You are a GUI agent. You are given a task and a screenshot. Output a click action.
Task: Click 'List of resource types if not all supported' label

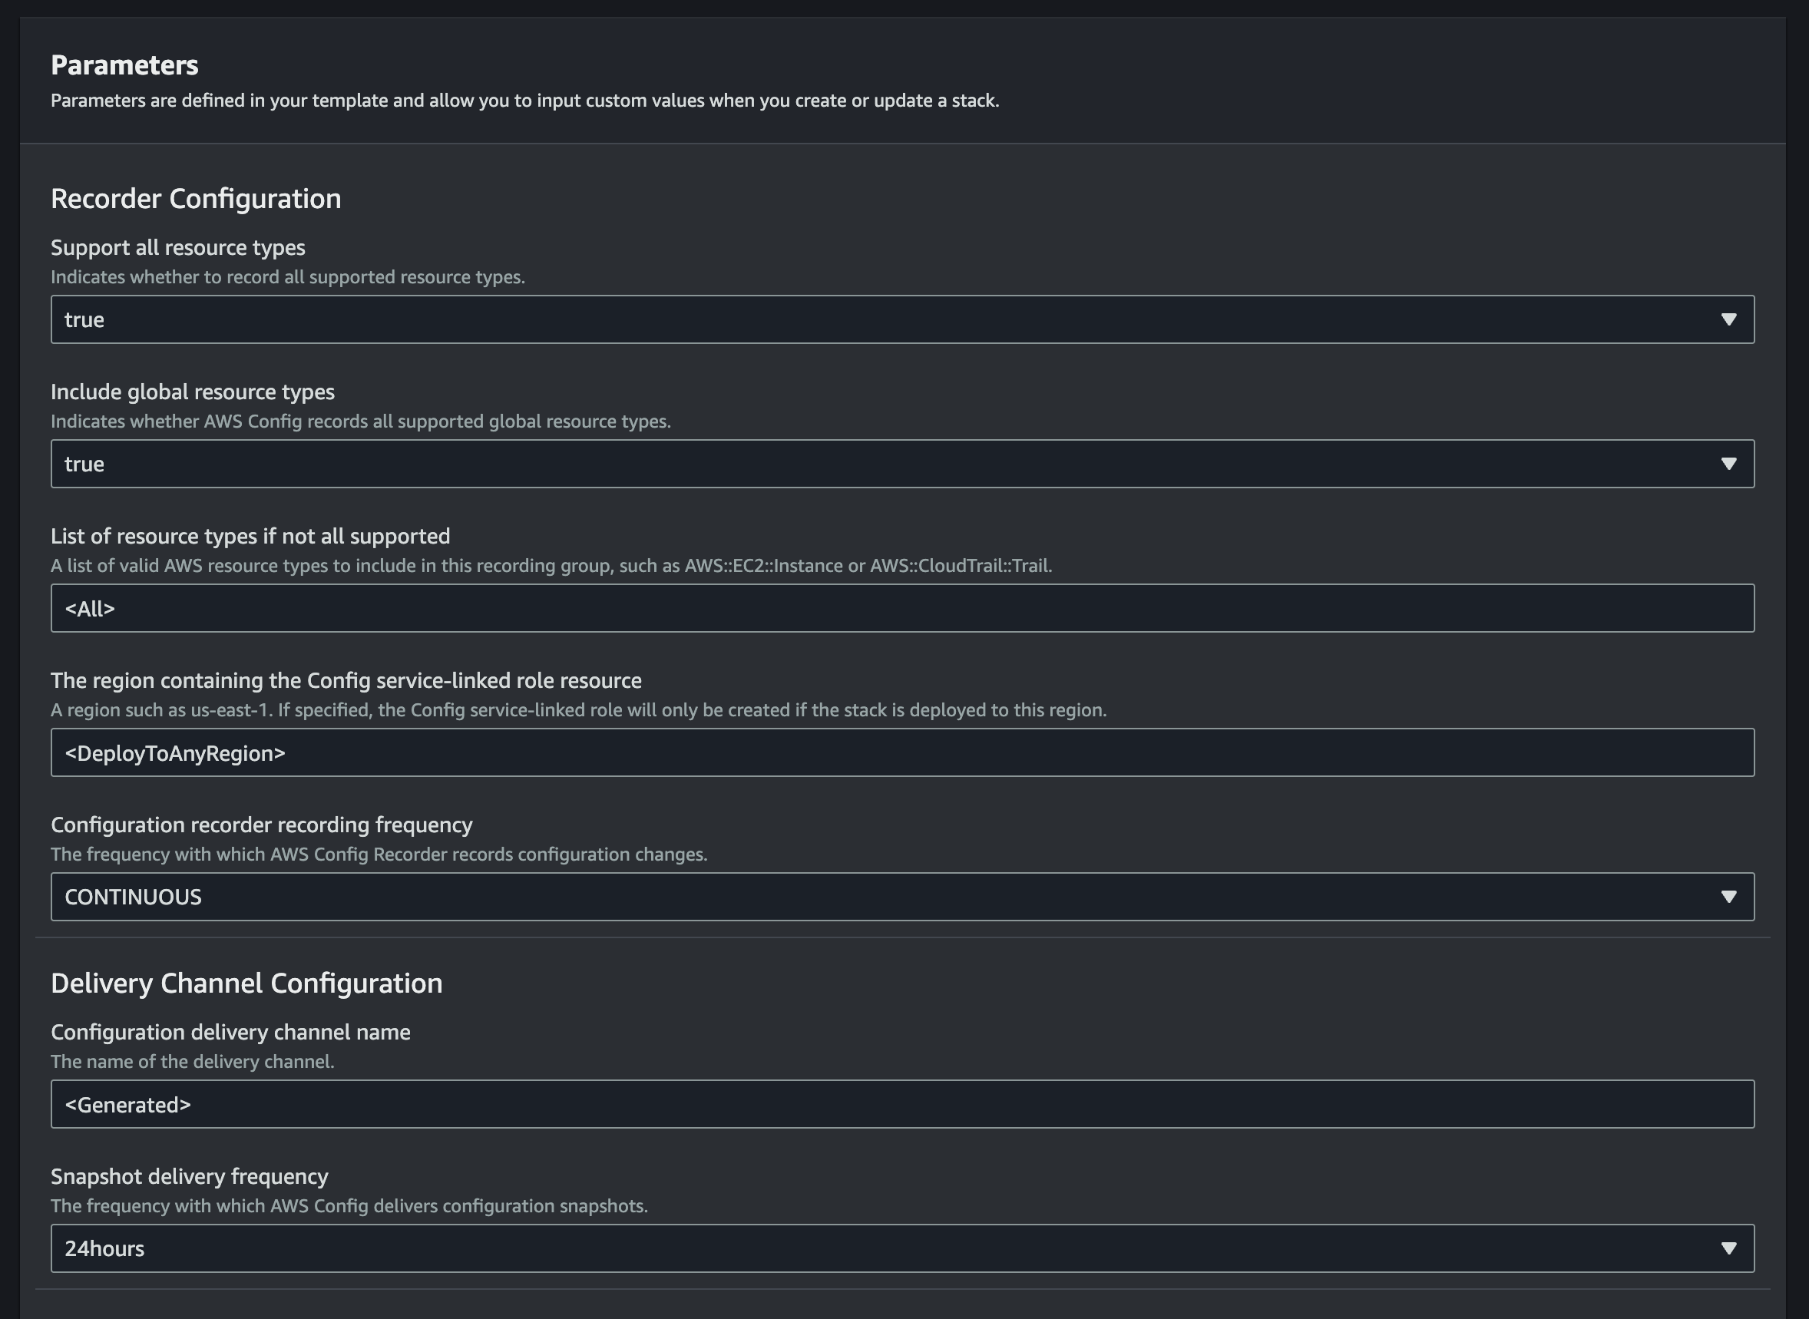(250, 536)
